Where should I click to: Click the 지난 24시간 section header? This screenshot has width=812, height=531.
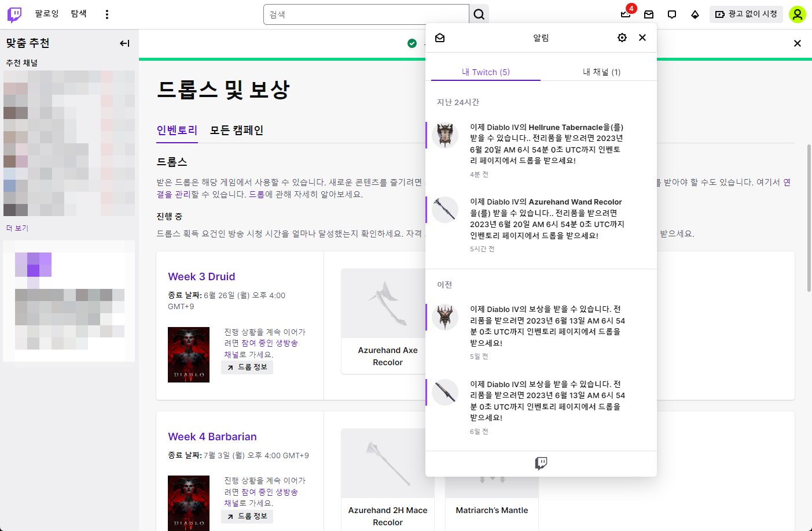click(x=458, y=102)
